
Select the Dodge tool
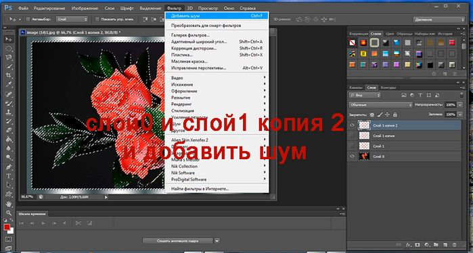tap(8, 157)
